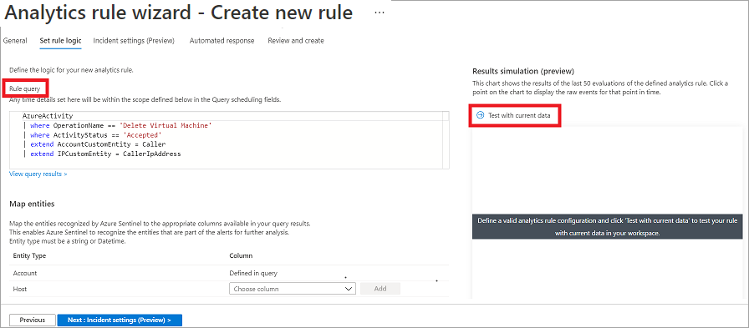Click 'Defined in query' column value

click(253, 273)
